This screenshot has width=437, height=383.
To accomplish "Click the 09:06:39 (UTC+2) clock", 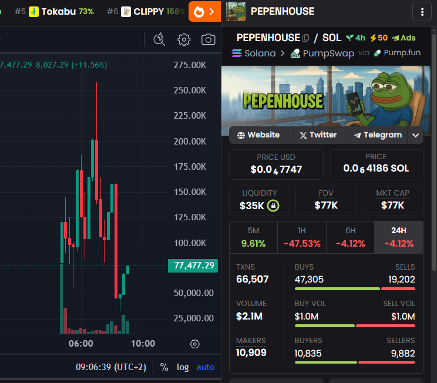I will click(111, 367).
